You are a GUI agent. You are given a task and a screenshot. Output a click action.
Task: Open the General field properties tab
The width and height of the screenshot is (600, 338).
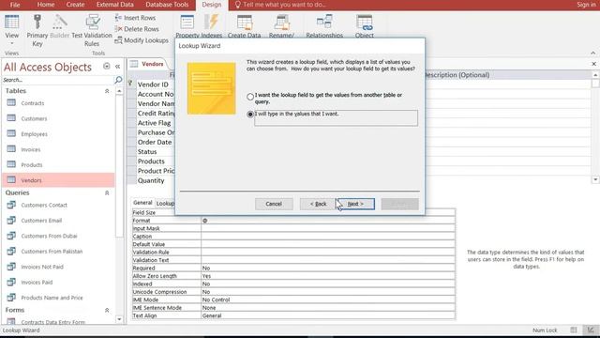[x=142, y=203]
